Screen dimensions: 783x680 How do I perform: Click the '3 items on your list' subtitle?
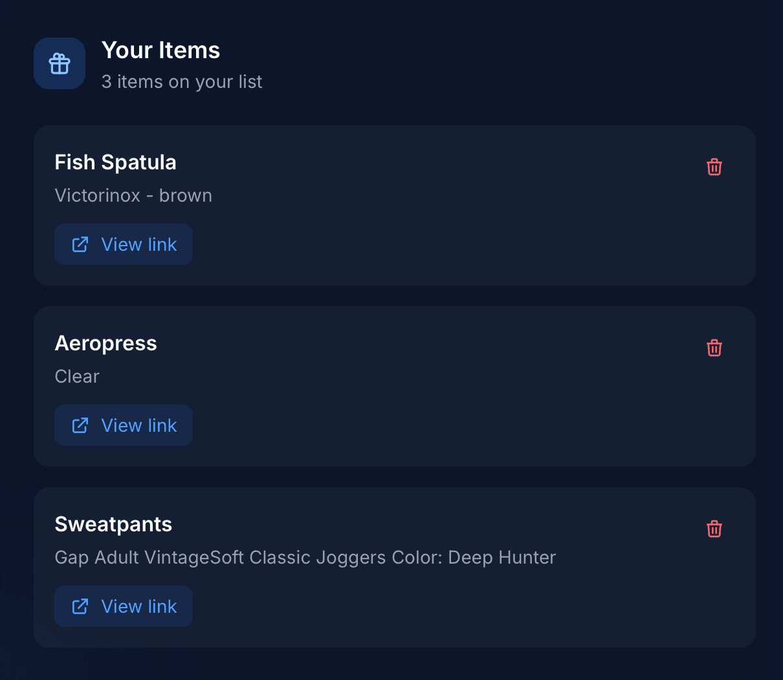pos(181,81)
